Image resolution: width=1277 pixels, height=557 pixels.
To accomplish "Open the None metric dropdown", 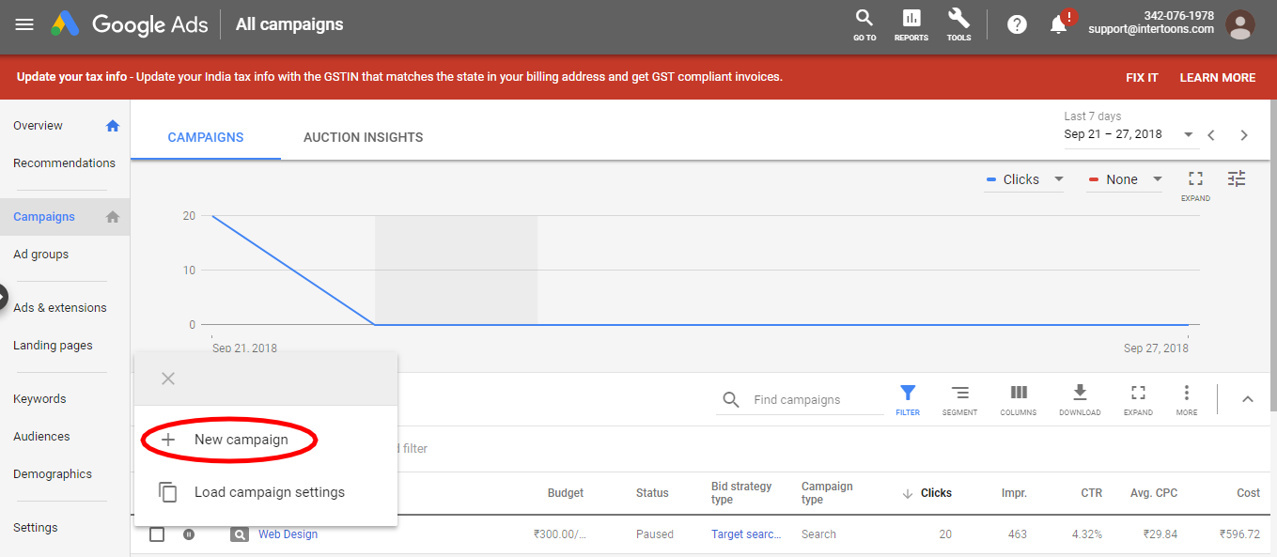I will (1125, 179).
